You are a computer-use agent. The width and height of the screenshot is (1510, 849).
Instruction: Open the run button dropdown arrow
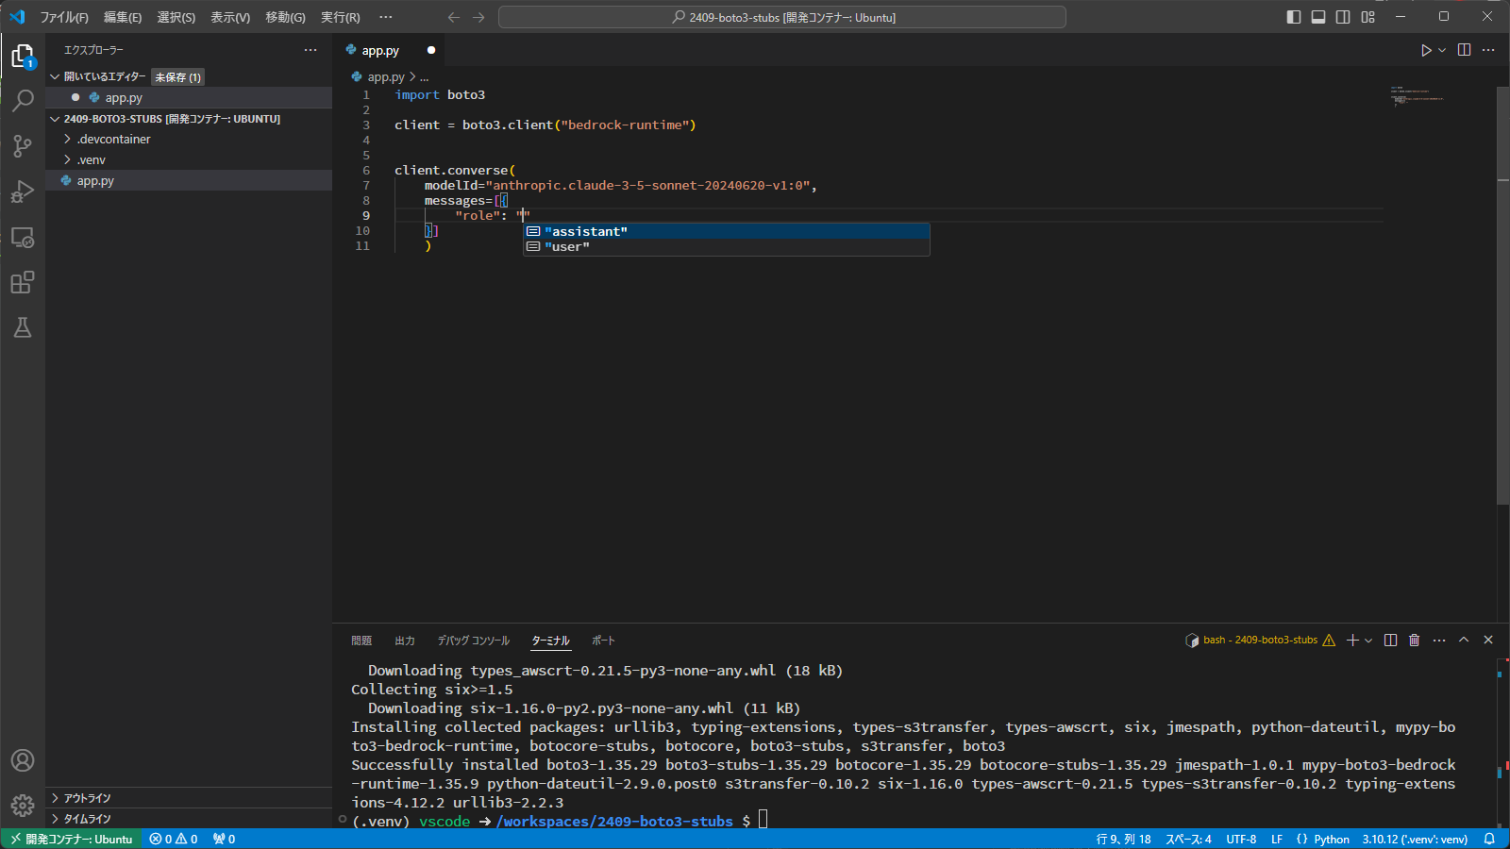(1442, 50)
